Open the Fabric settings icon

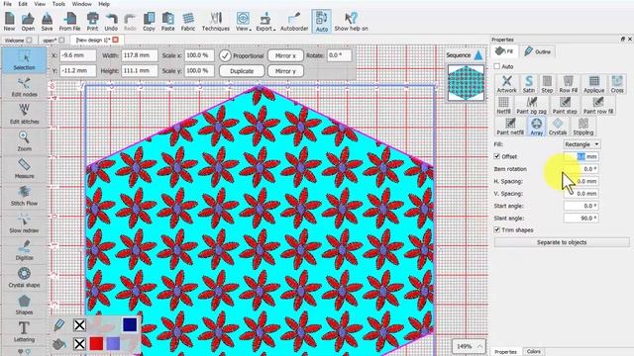(188, 22)
